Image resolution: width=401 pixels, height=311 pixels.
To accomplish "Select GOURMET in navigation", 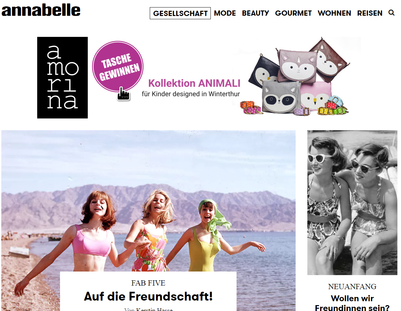I will (293, 13).
